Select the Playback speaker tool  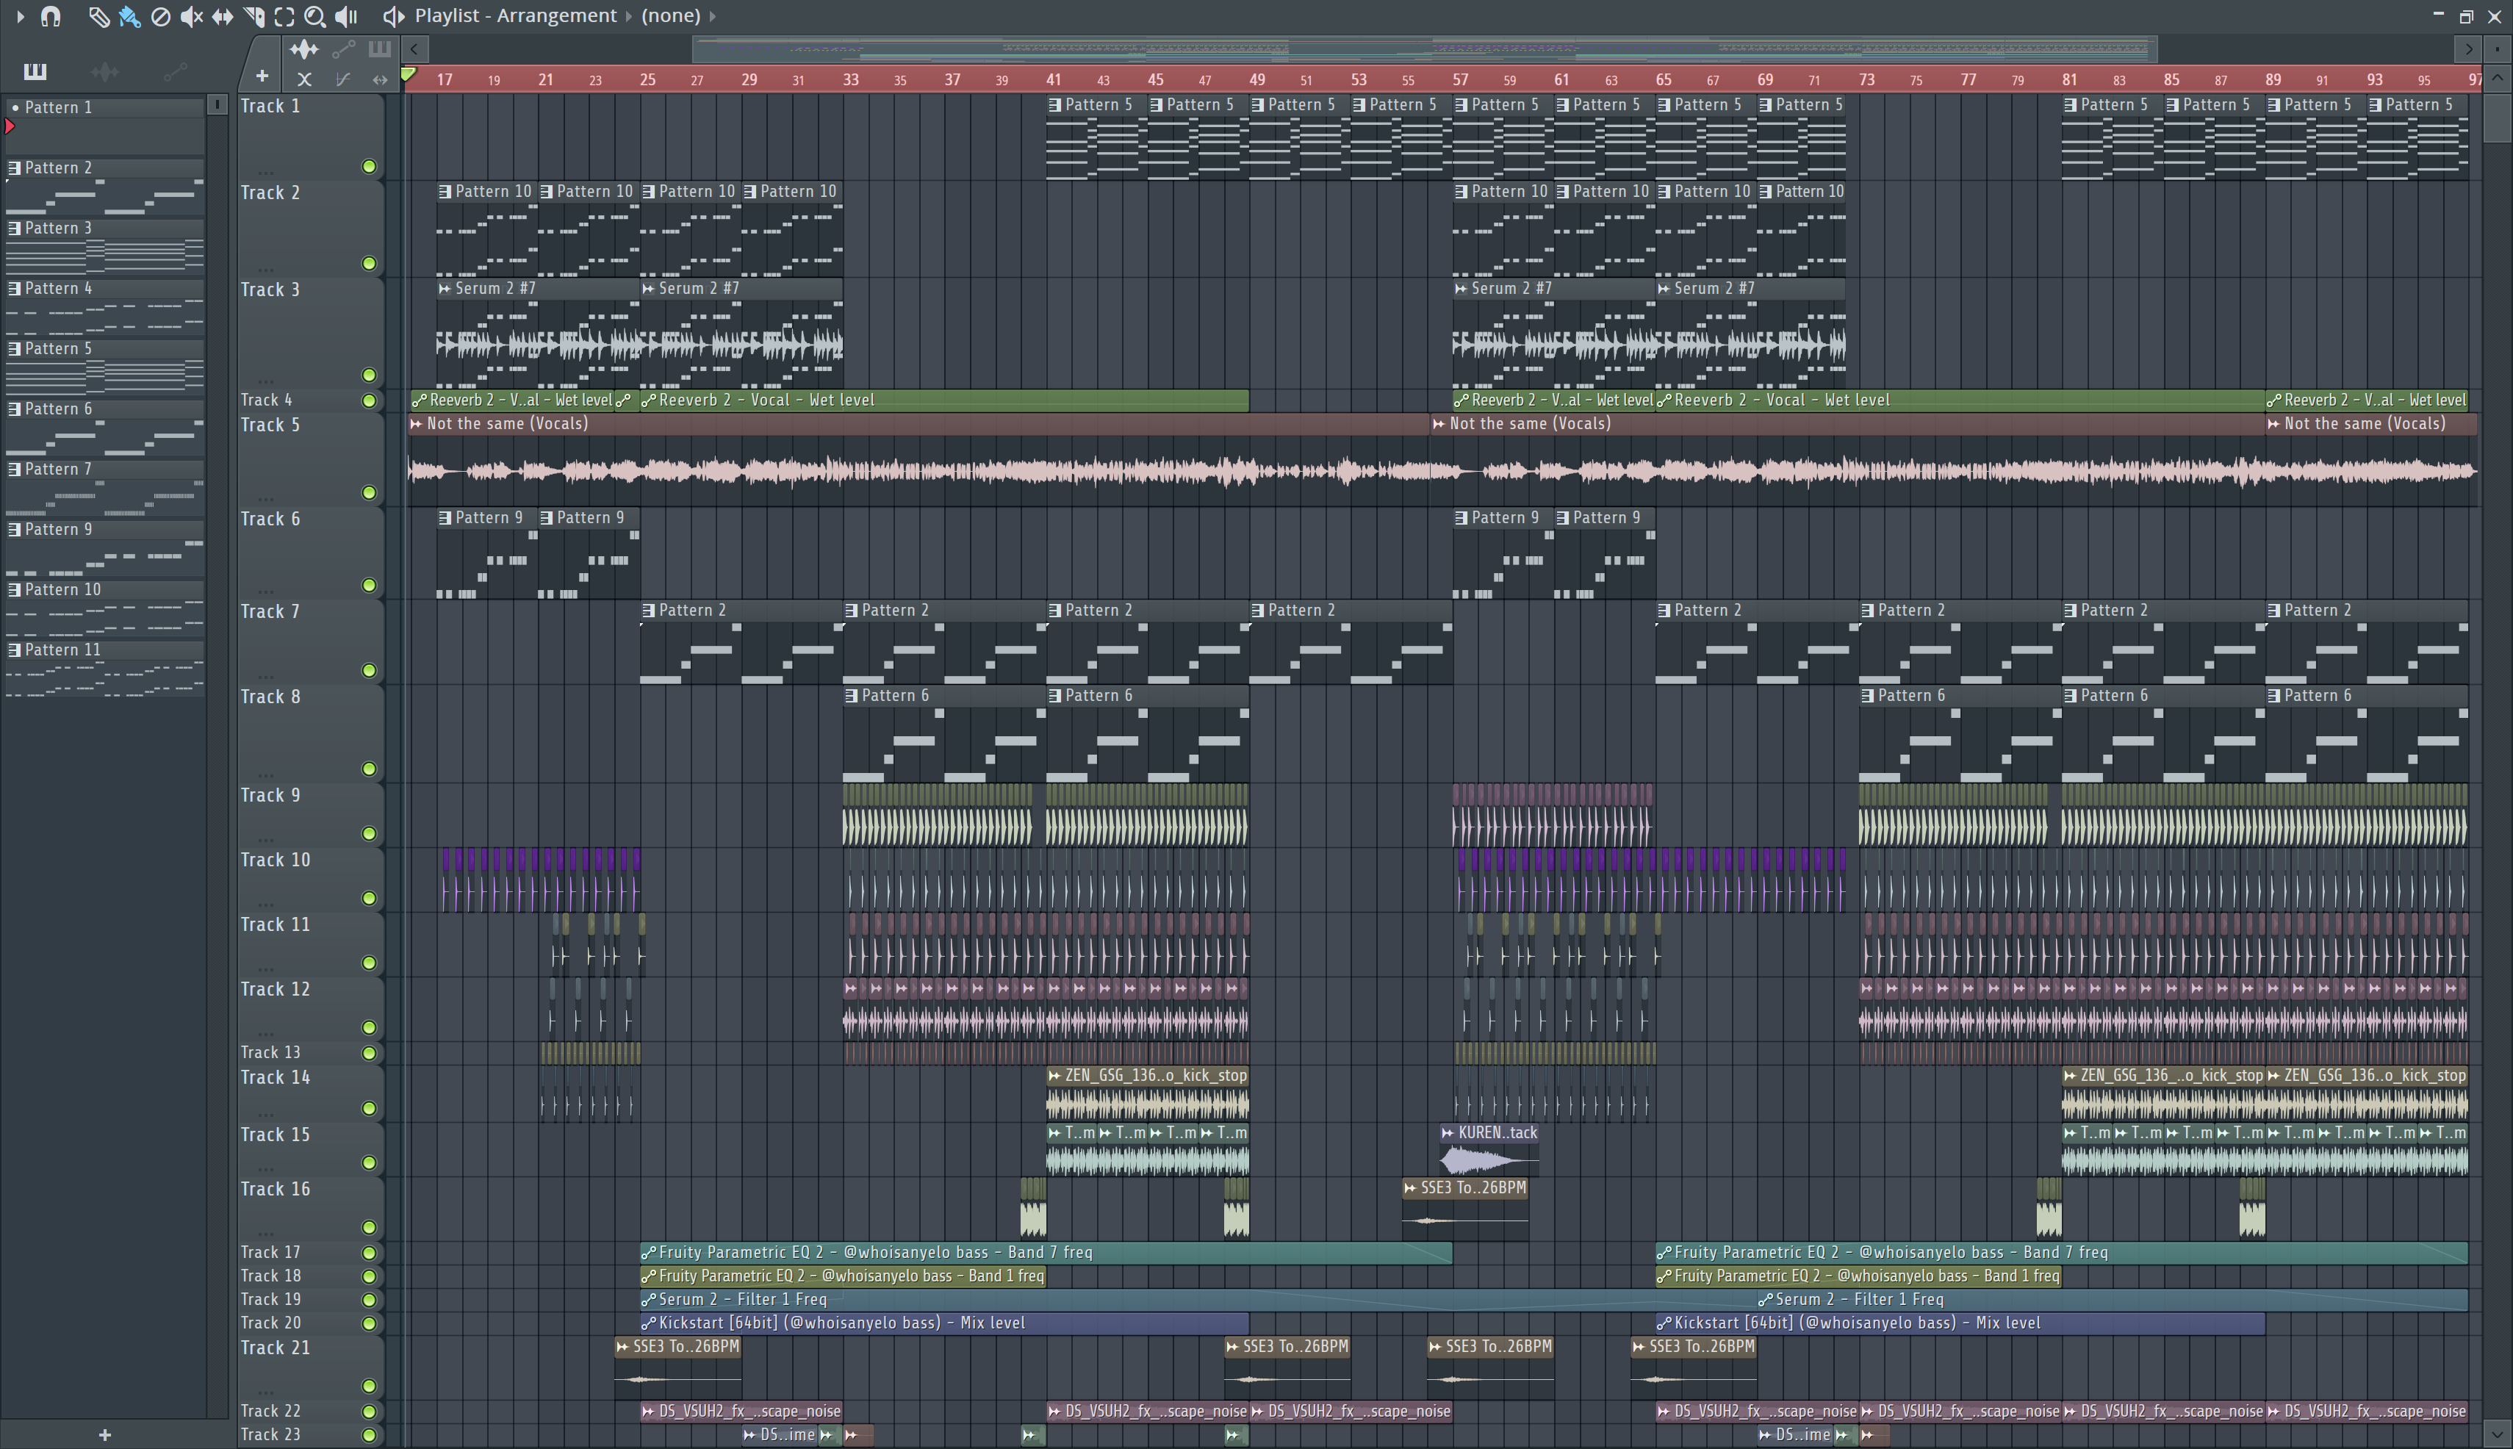(345, 16)
